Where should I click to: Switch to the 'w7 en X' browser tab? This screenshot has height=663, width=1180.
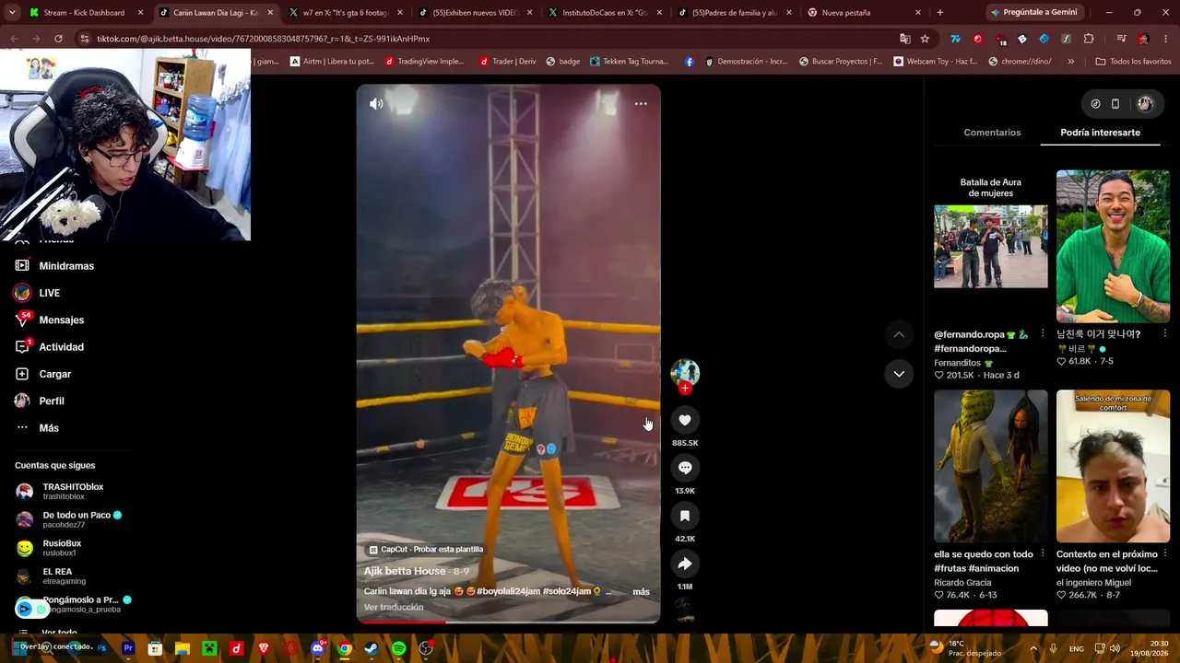346,13
